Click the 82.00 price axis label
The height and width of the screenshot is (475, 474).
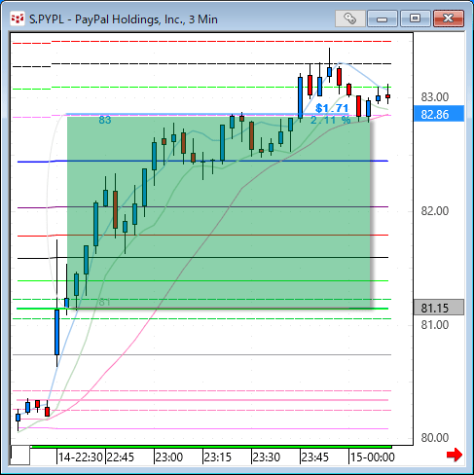coord(435,211)
